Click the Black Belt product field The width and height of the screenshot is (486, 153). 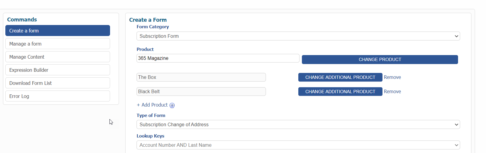(x=201, y=92)
